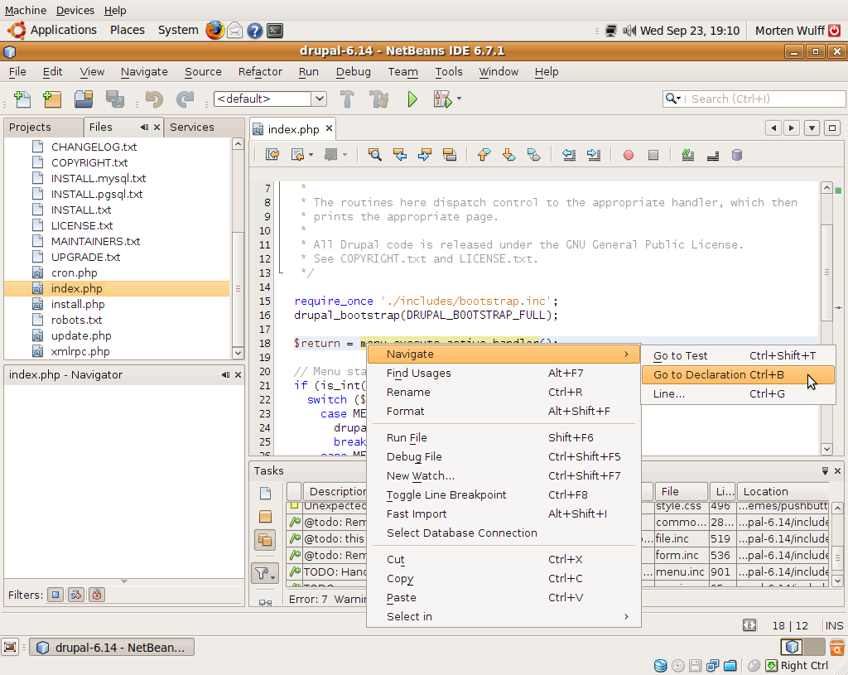The image size is (848, 675).
Task: Click the Build Main Project hammer icon
Action: click(x=347, y=99)
